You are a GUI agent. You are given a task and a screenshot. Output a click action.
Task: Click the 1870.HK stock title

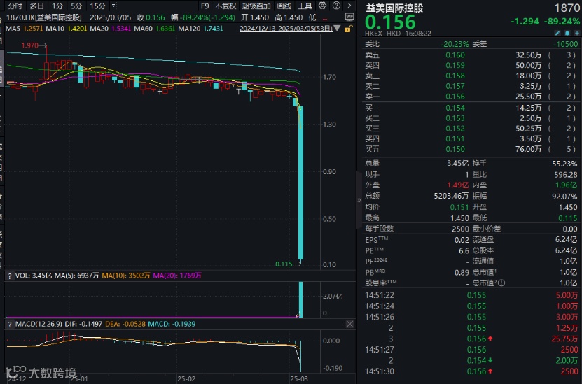coord(44,17)
